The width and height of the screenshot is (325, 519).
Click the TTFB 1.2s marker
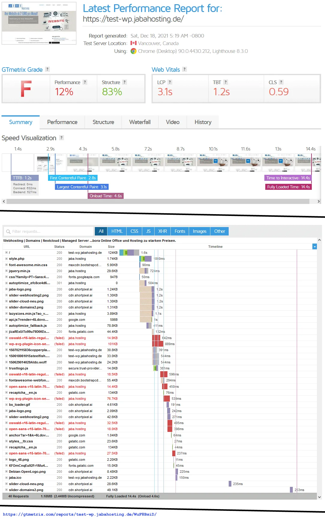(x=24, y=178)
